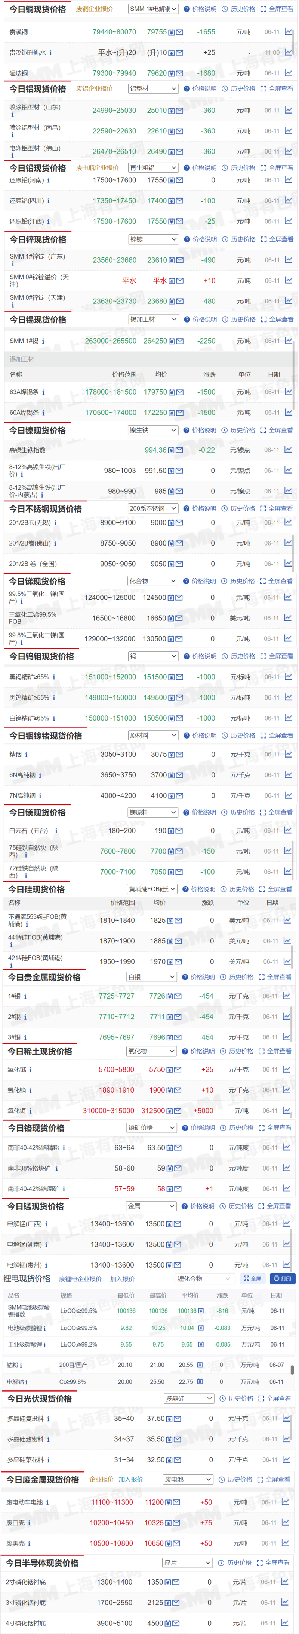Viewport: 299px width, 1634px height.
Task: Click the 打印 print button
Action: click(282, 1279)
